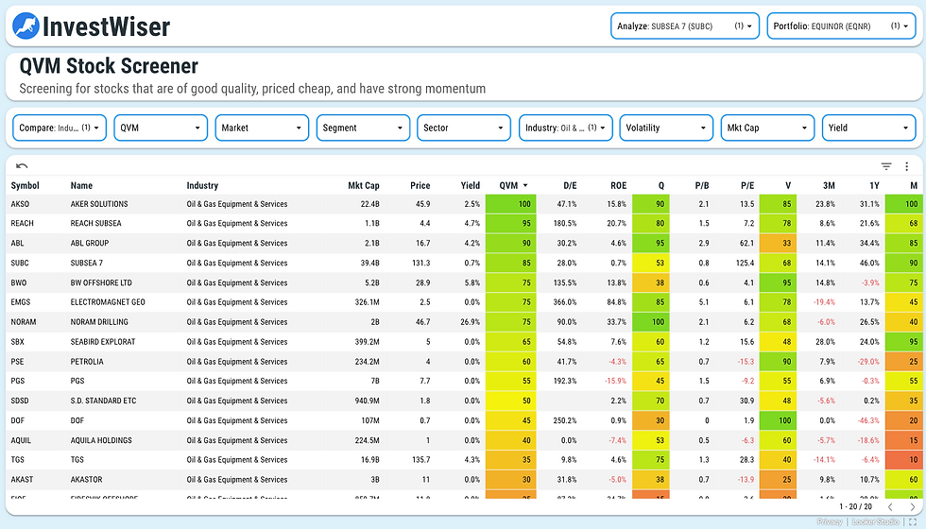Click AKSO's green QVM score 100
926x529 pixels.
click(511, 204)
